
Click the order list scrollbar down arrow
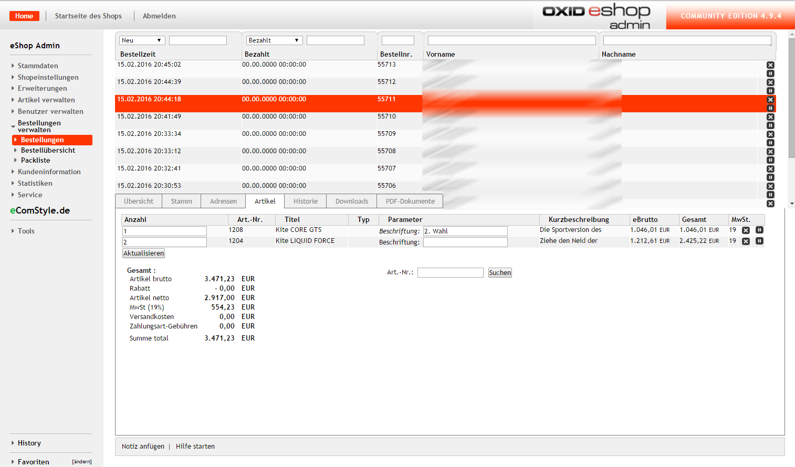[792, 204]
